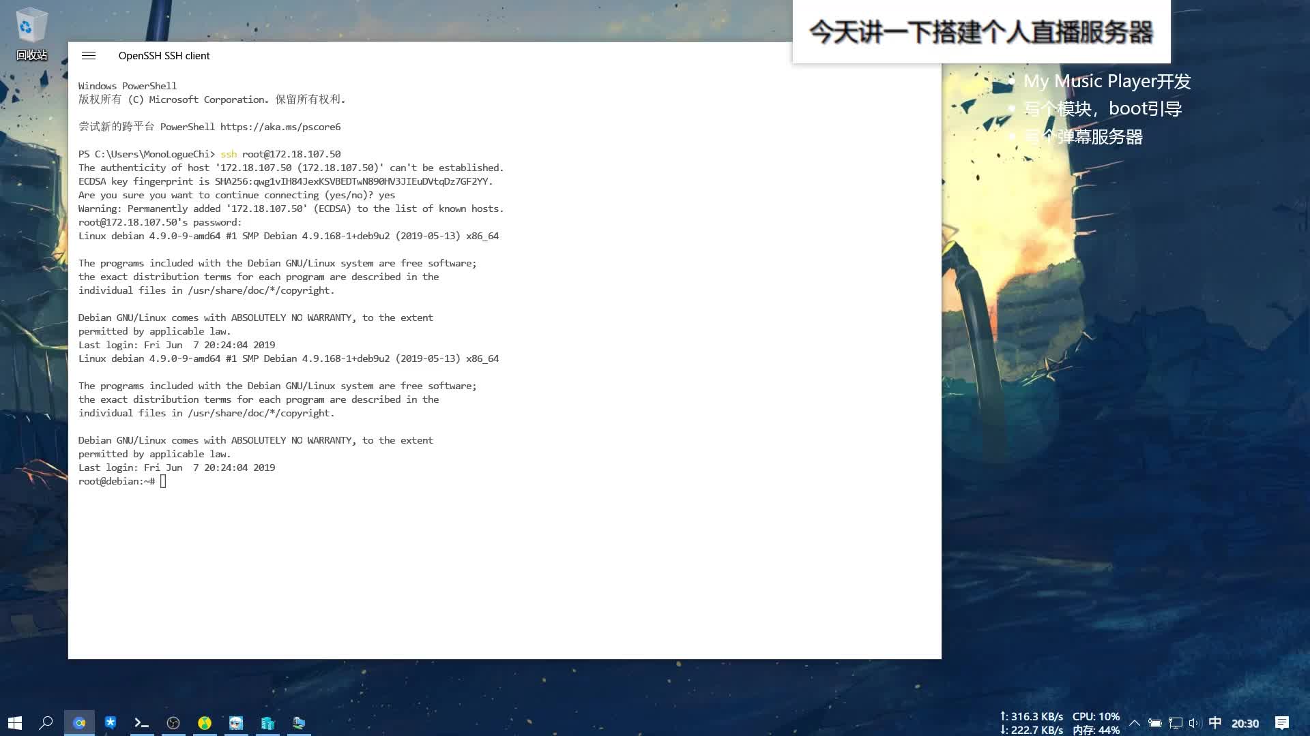Open the hamburger menu in OpenSSH window
Image resolution: width=1310 pixels, height=736 pixels.
click(89, 56)
